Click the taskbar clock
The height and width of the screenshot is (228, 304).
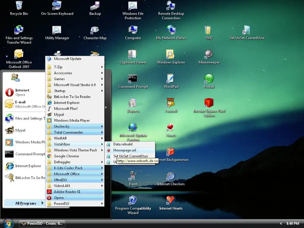coord(293,224)
